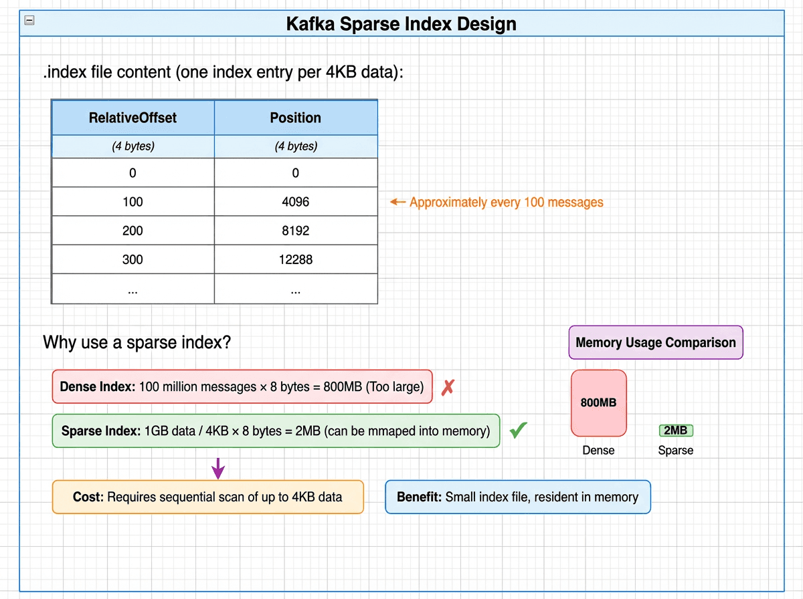Click the Sparse label under the green bar
803x599 pixels.
[x=675, y=451]
